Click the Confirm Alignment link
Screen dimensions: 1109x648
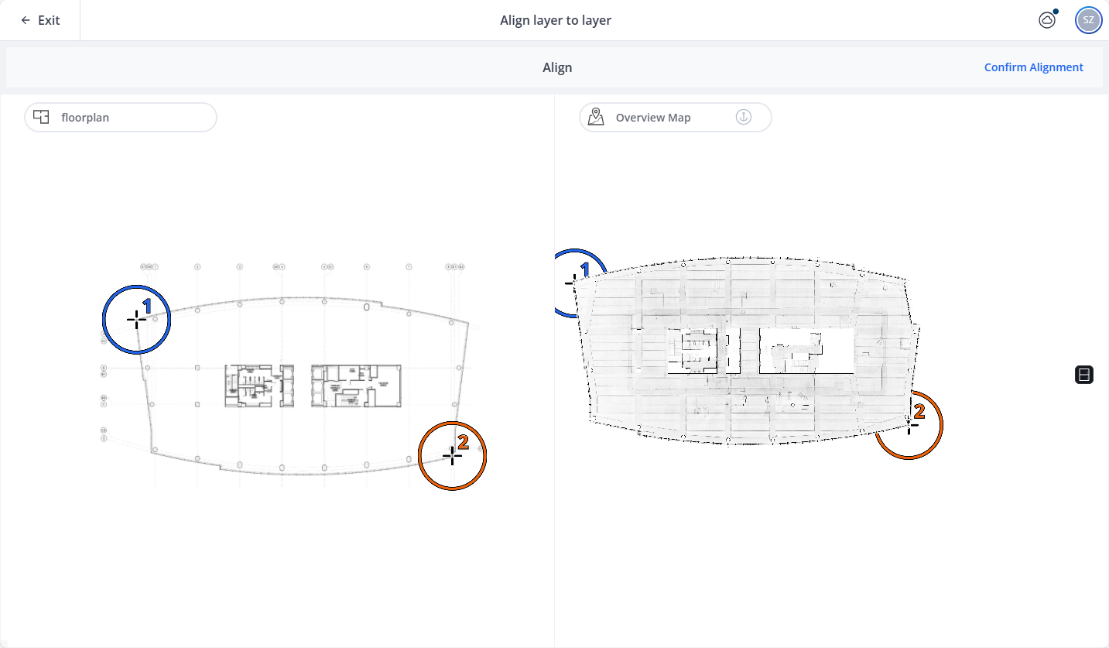pyautogui.click(x=1033, y=67)
